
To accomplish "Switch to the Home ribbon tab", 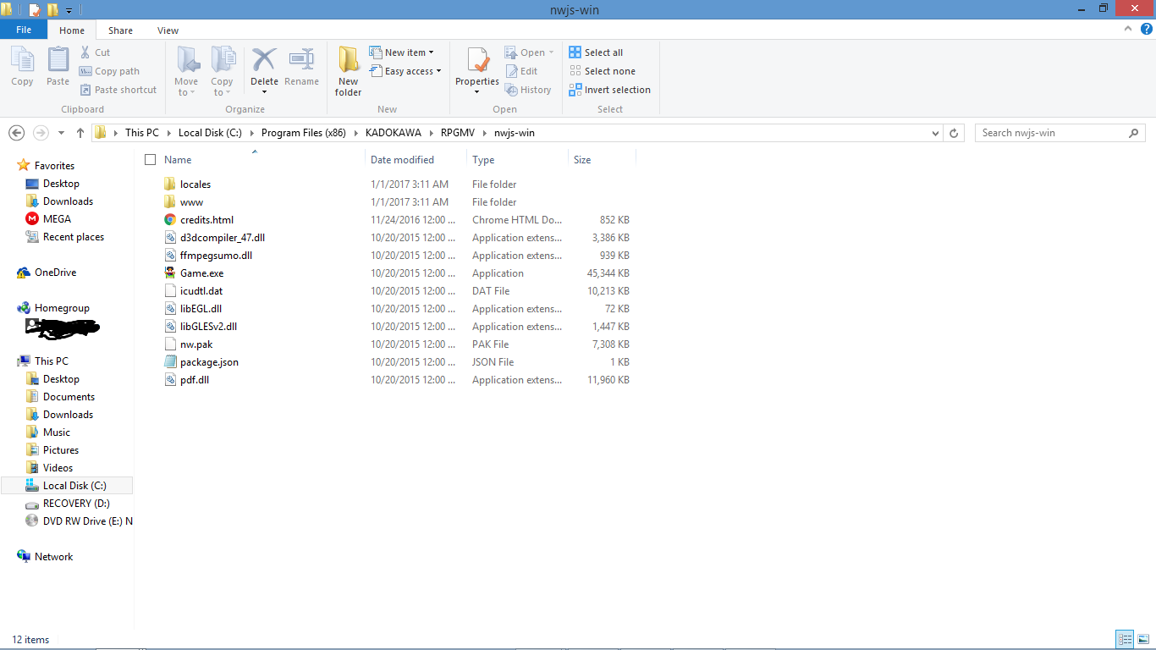I will 72,30.
